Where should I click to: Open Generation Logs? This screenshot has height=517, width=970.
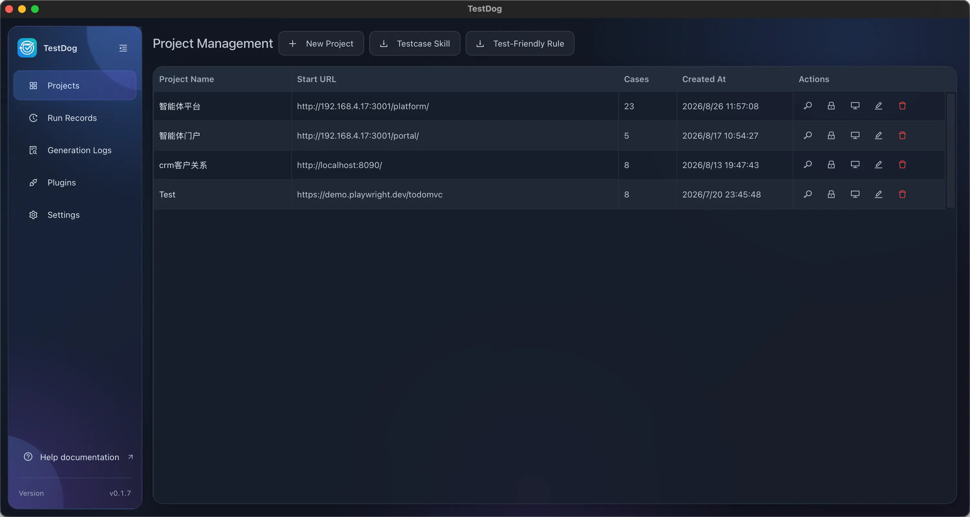(x=75, y=150)
